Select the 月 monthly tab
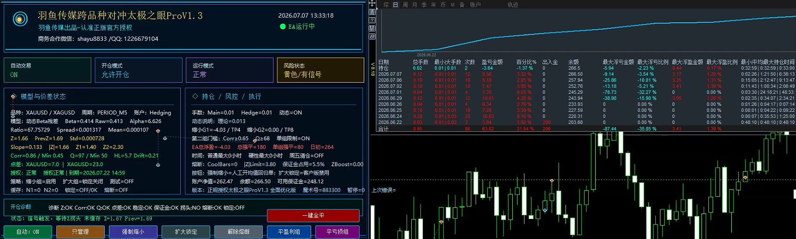This screenshot has width=796, height=239. tap(415, 5)
